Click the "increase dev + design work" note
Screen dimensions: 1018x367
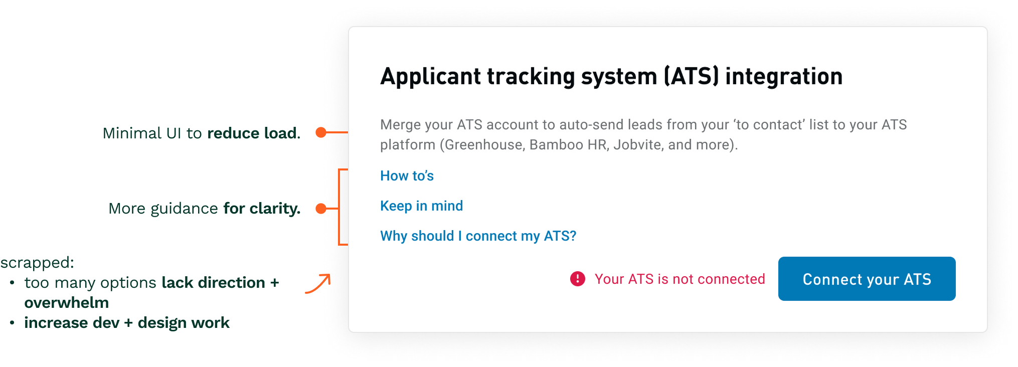(x=126, y=323)
